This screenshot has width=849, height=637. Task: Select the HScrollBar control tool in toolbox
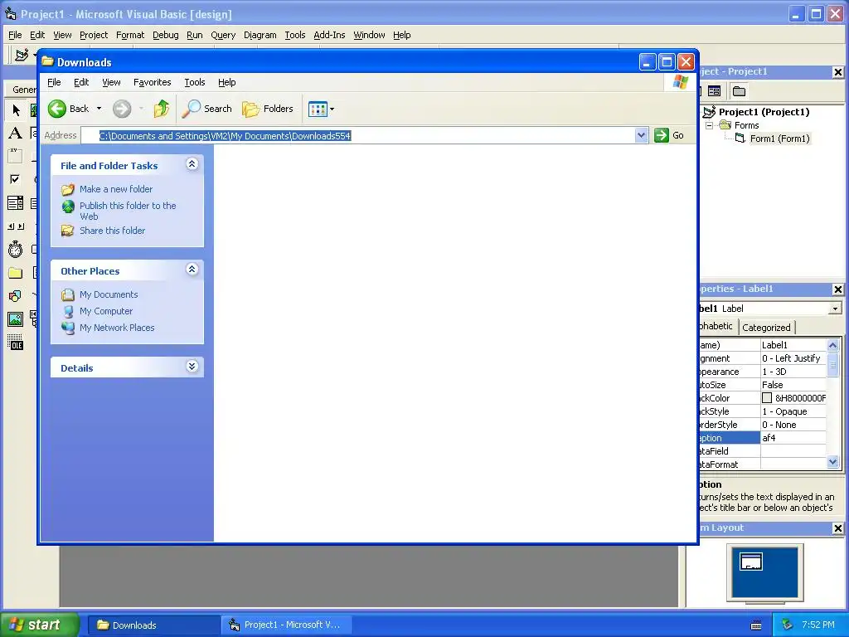click(x=16, y=226)
